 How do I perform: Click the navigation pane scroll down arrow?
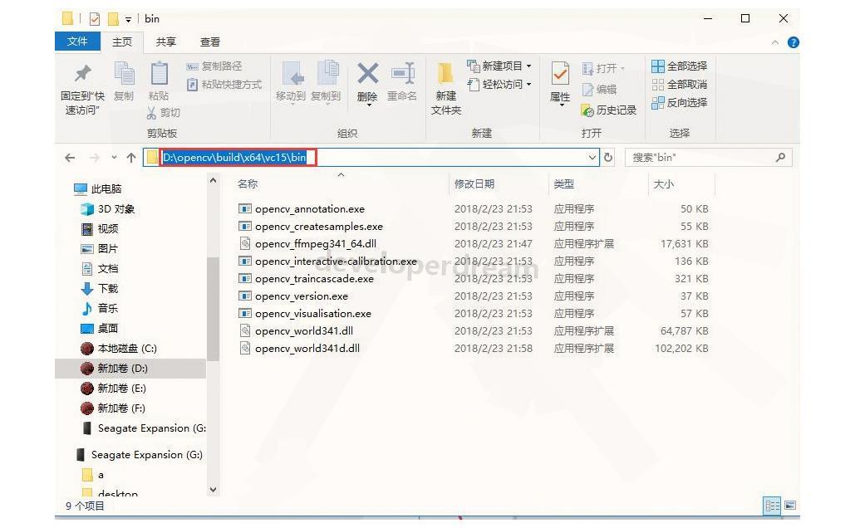click(213, 489)
